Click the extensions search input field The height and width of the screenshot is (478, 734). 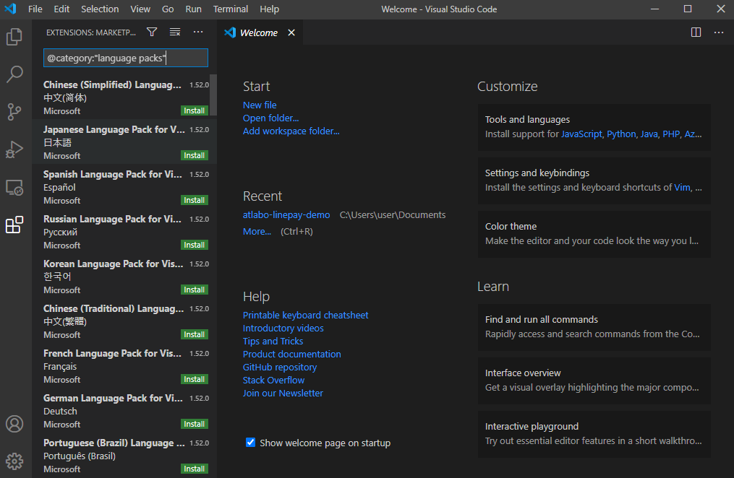pyautogui.click(x=125, y=58)
